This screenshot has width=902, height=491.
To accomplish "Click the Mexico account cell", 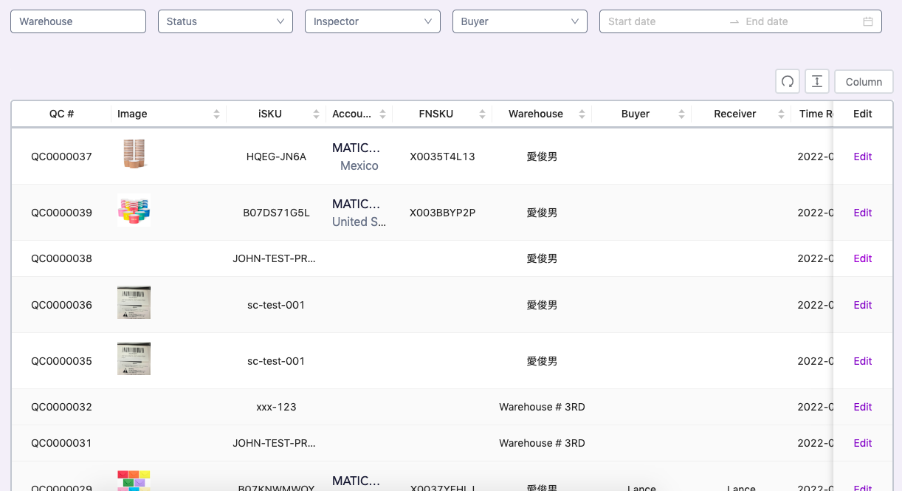I will [x=359, y=165].
